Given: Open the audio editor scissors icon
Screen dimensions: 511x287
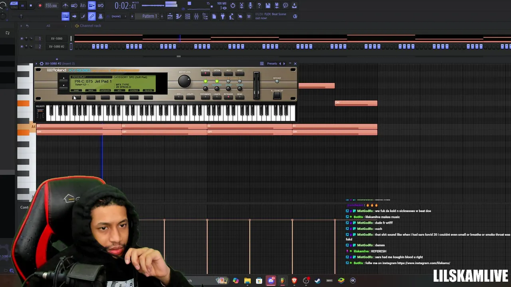Looking at the screenshot, I should 242,6.
